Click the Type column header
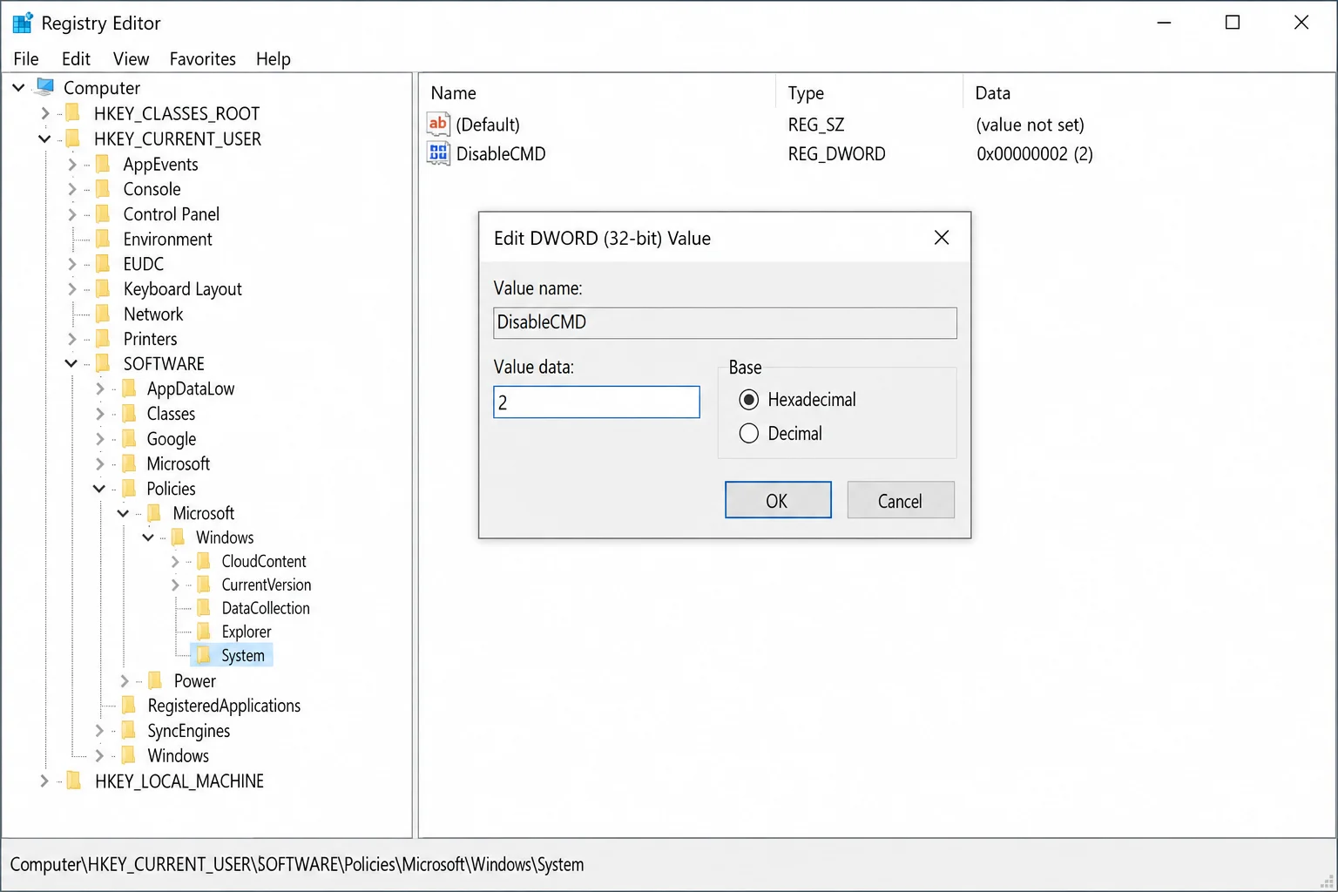1338x892 pixels. (x=869, y=92)
